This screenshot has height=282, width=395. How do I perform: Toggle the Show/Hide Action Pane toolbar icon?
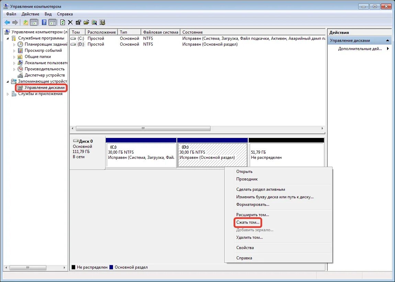pos(53,22)
